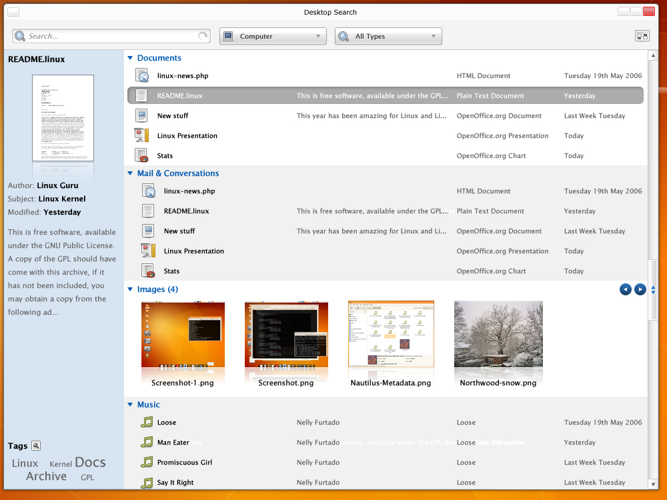The image size is (667, 500).
Task: Click the music note icon beside Say It Right
Action: point(147,482)
